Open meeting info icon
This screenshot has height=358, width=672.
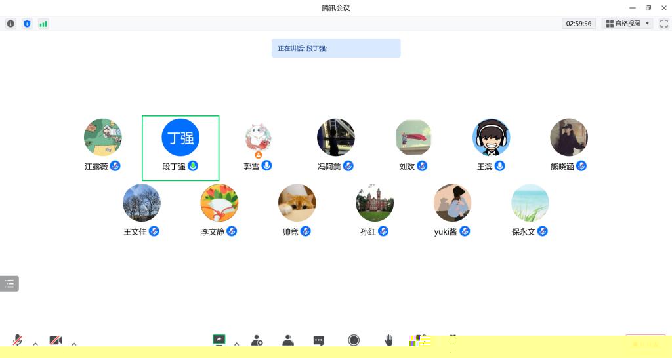10,24
